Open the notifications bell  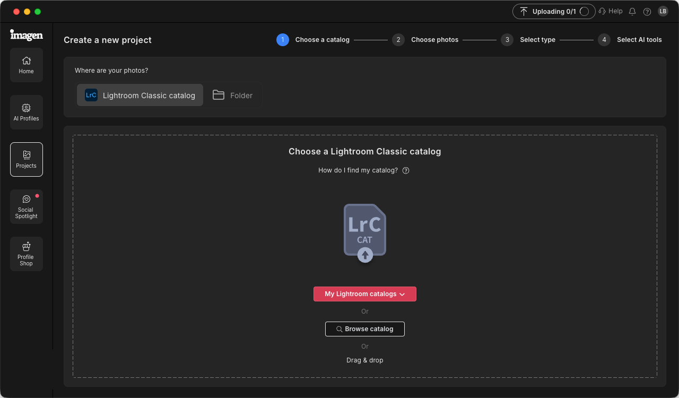click(632, 12)
